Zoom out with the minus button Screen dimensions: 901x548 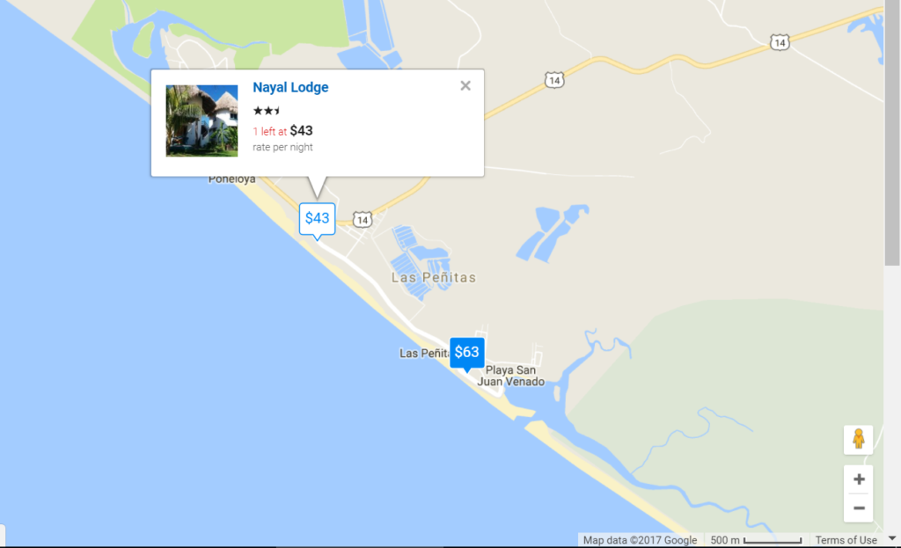pos(859,508)
